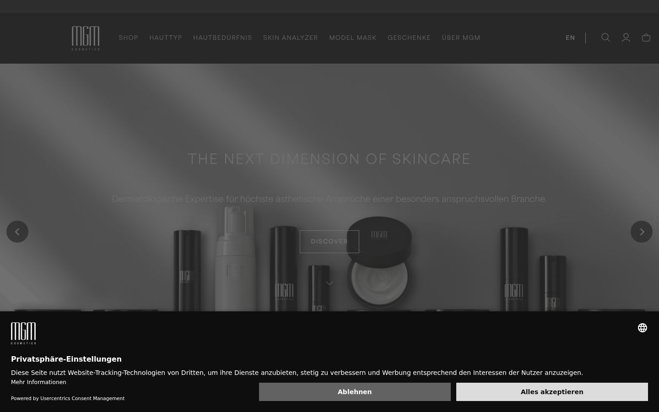Click the 'Dermatologische Expertise' subtitle text
This screenshot has height=412, width=659.
click(x=329, y=199)
